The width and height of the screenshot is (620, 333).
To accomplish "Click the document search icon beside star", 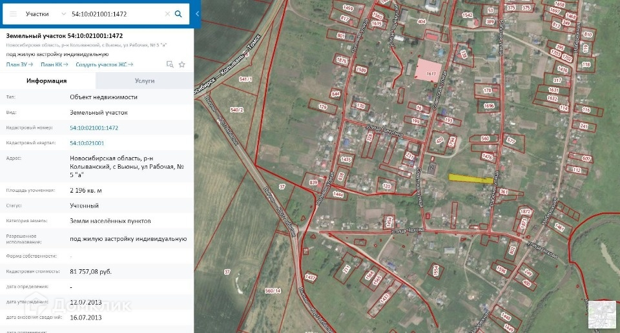I will (x=170, y=64).
